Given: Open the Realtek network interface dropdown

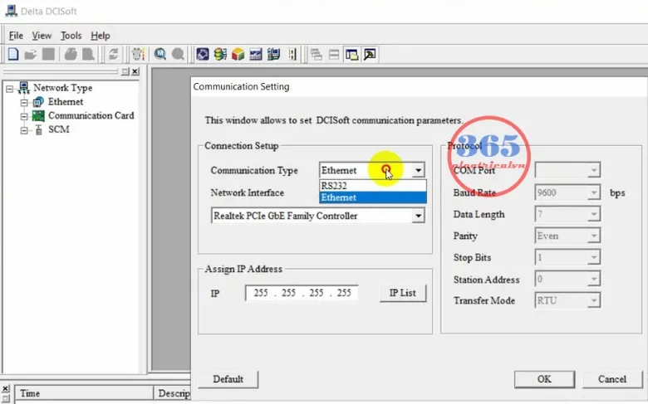Looking at the screenshot, I should pyautogui.click(x=418, y=216).
